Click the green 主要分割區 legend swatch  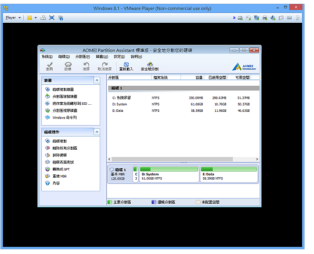pos(110,202)
